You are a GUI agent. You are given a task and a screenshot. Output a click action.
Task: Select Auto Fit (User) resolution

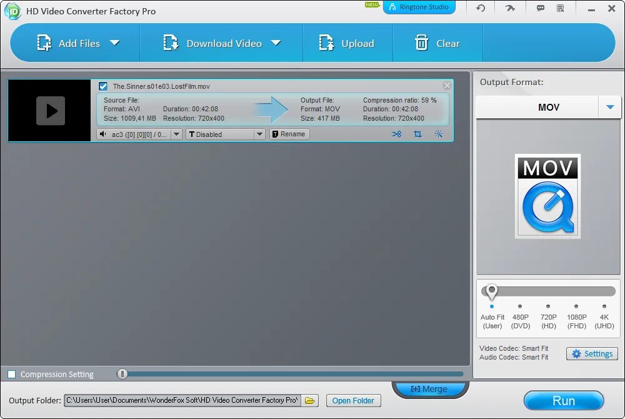(x=492, y=321)
